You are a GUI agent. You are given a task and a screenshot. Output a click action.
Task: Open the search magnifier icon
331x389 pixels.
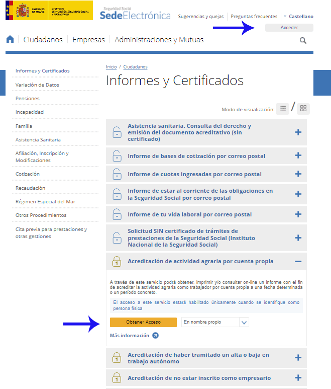pos(303,40)
